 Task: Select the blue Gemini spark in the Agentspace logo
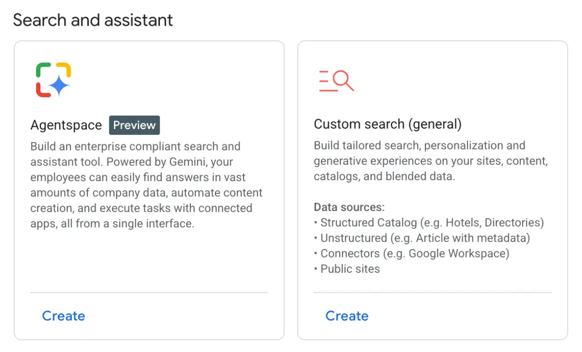tap(59, 85)
